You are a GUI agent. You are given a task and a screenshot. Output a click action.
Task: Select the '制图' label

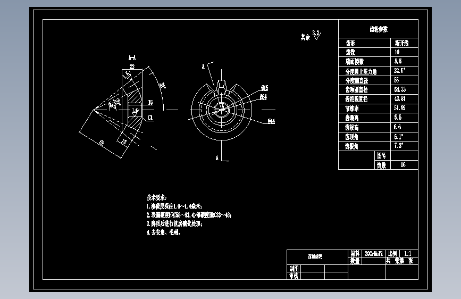click(x=294, y=268)
